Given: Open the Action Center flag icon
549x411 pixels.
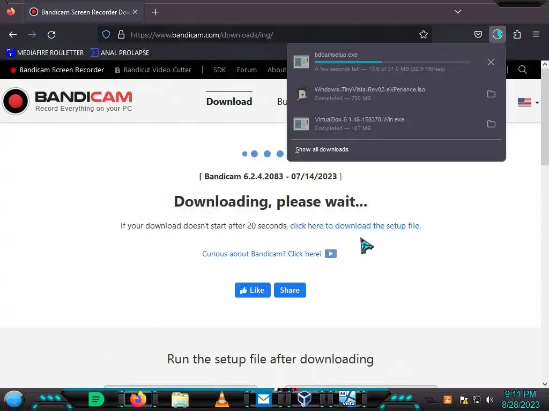Looking at the screenshot, I should 464,399.
